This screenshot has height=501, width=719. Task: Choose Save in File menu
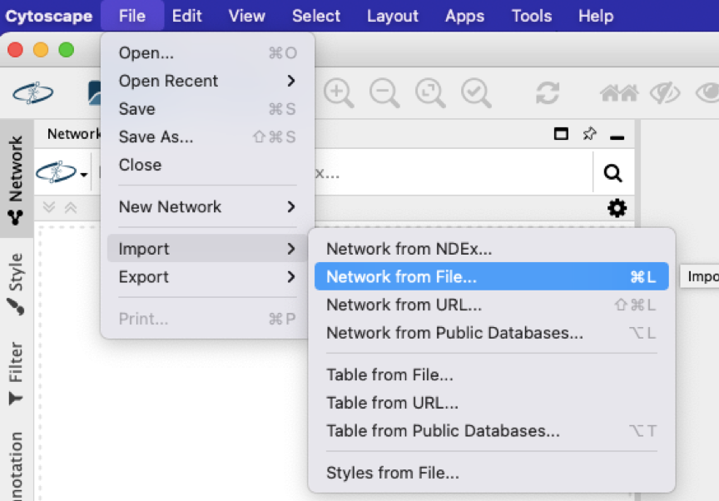tap(207, 109)
